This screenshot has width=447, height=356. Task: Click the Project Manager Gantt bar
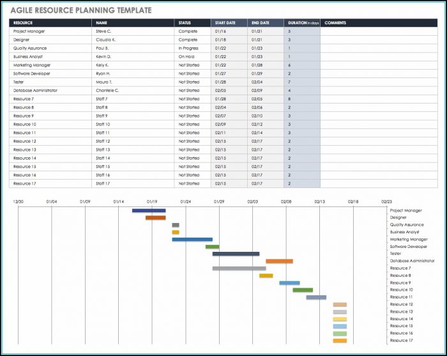(149, 210)
